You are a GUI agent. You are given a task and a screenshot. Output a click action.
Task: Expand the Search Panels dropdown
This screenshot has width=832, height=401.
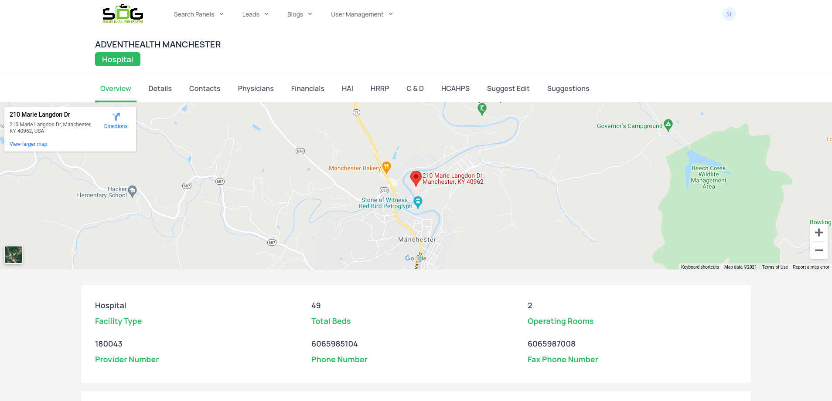click(198, 14)
